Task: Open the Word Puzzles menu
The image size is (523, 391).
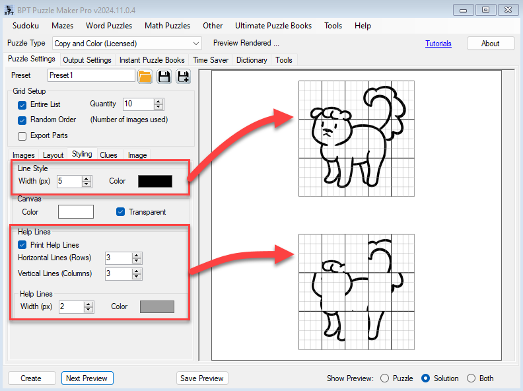Action: pyautogui.click(x=109, y=26)
